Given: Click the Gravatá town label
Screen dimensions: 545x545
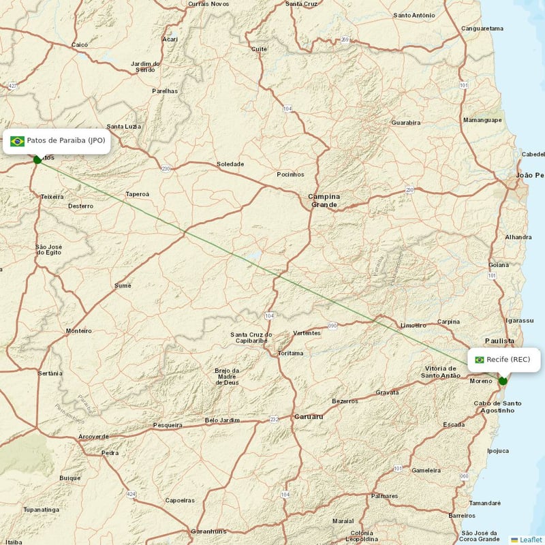Looking at the screenshot, I should [x=387, y=392].
